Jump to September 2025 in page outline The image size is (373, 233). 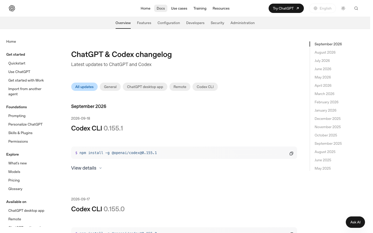point(328,143)
